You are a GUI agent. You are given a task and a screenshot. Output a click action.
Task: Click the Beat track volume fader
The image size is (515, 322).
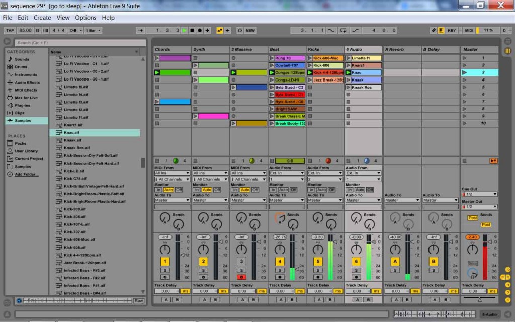(298, 269)
